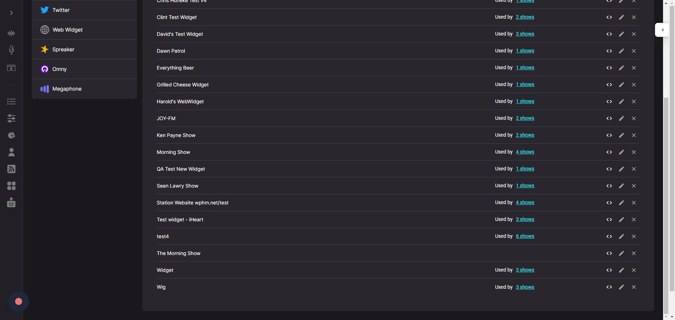This screenshot has width=675, height=320.
Task: Select Megaphone in integrations list
Action: pyautogui.click(x=67, y=89)
